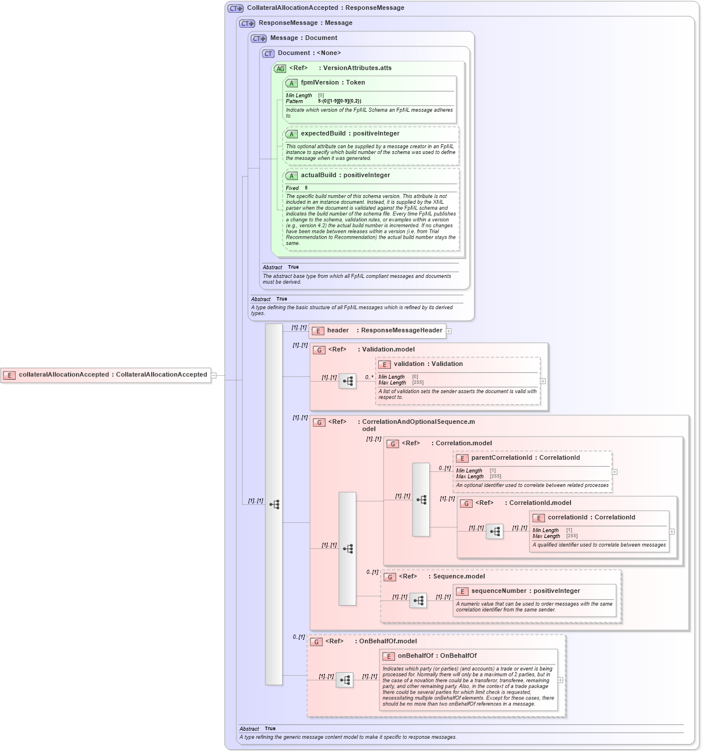
Task: Click the AG icon of VersionAttributes.atts group
Action: pos(280,68)
